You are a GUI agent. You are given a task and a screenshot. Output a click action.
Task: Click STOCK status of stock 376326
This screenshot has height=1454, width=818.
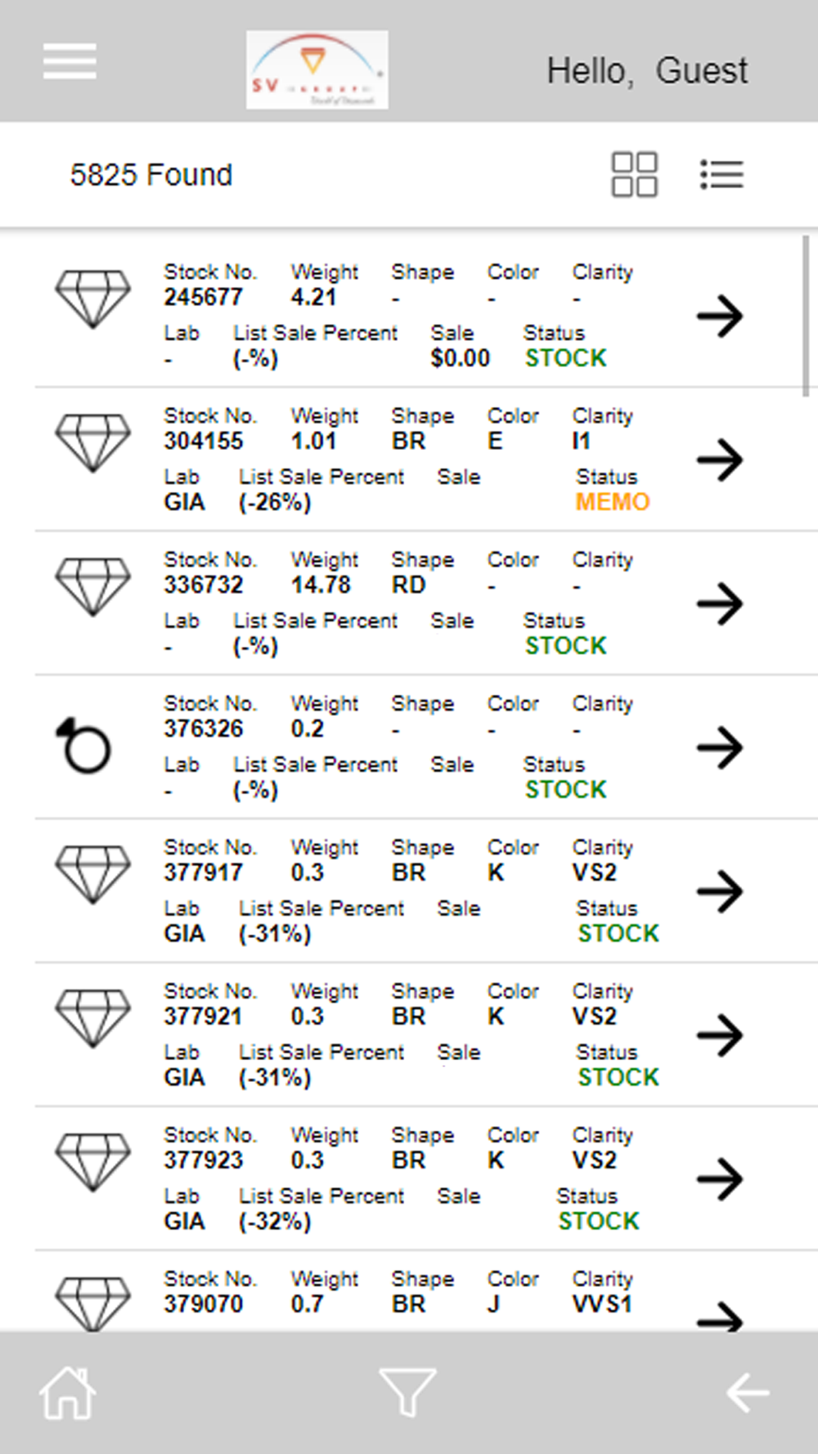pos(566,790)
